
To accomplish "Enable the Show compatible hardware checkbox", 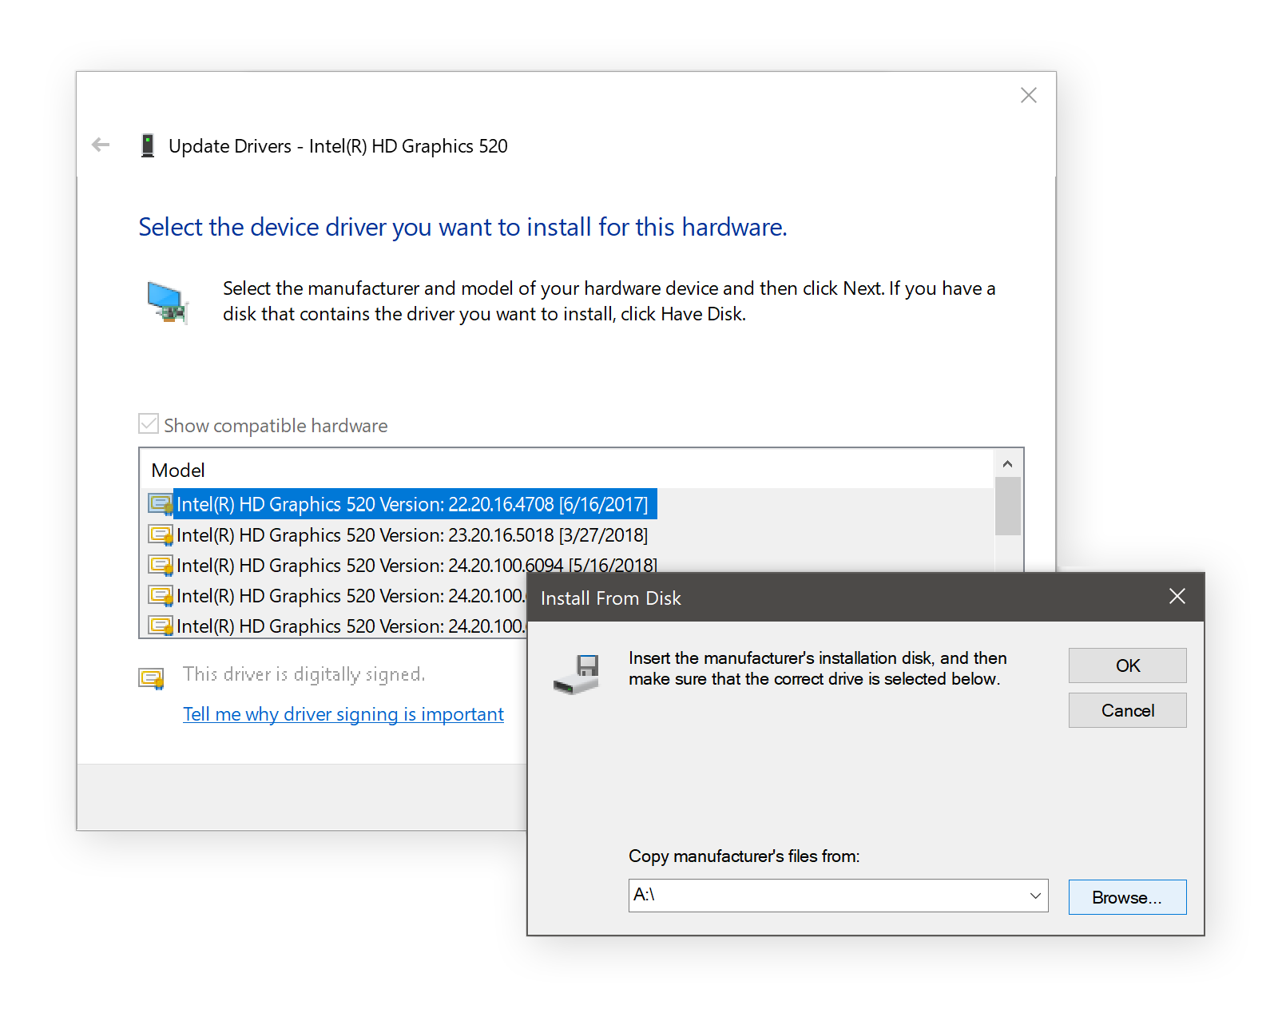I will pyautogui.click(x=149, y=423).
